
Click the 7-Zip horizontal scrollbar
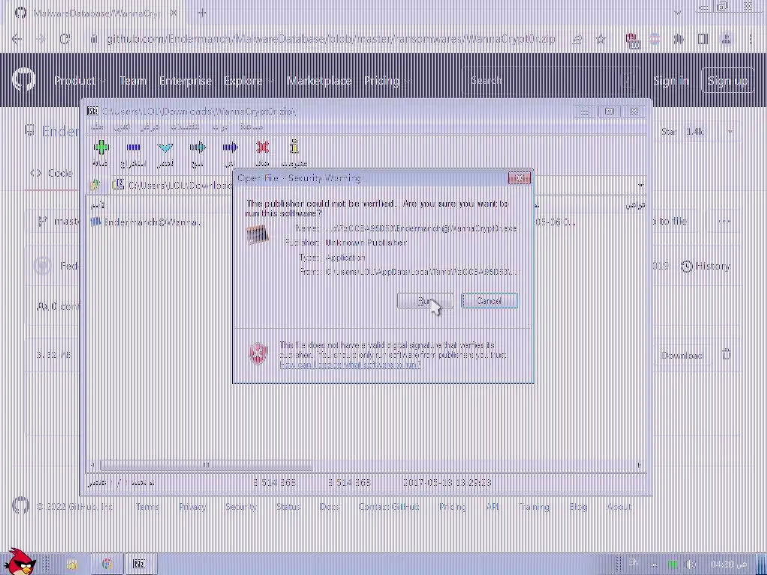coord(205,465)
